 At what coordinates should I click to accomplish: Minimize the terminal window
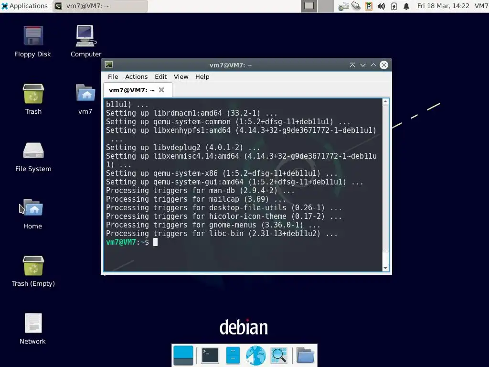pos(363,65)
